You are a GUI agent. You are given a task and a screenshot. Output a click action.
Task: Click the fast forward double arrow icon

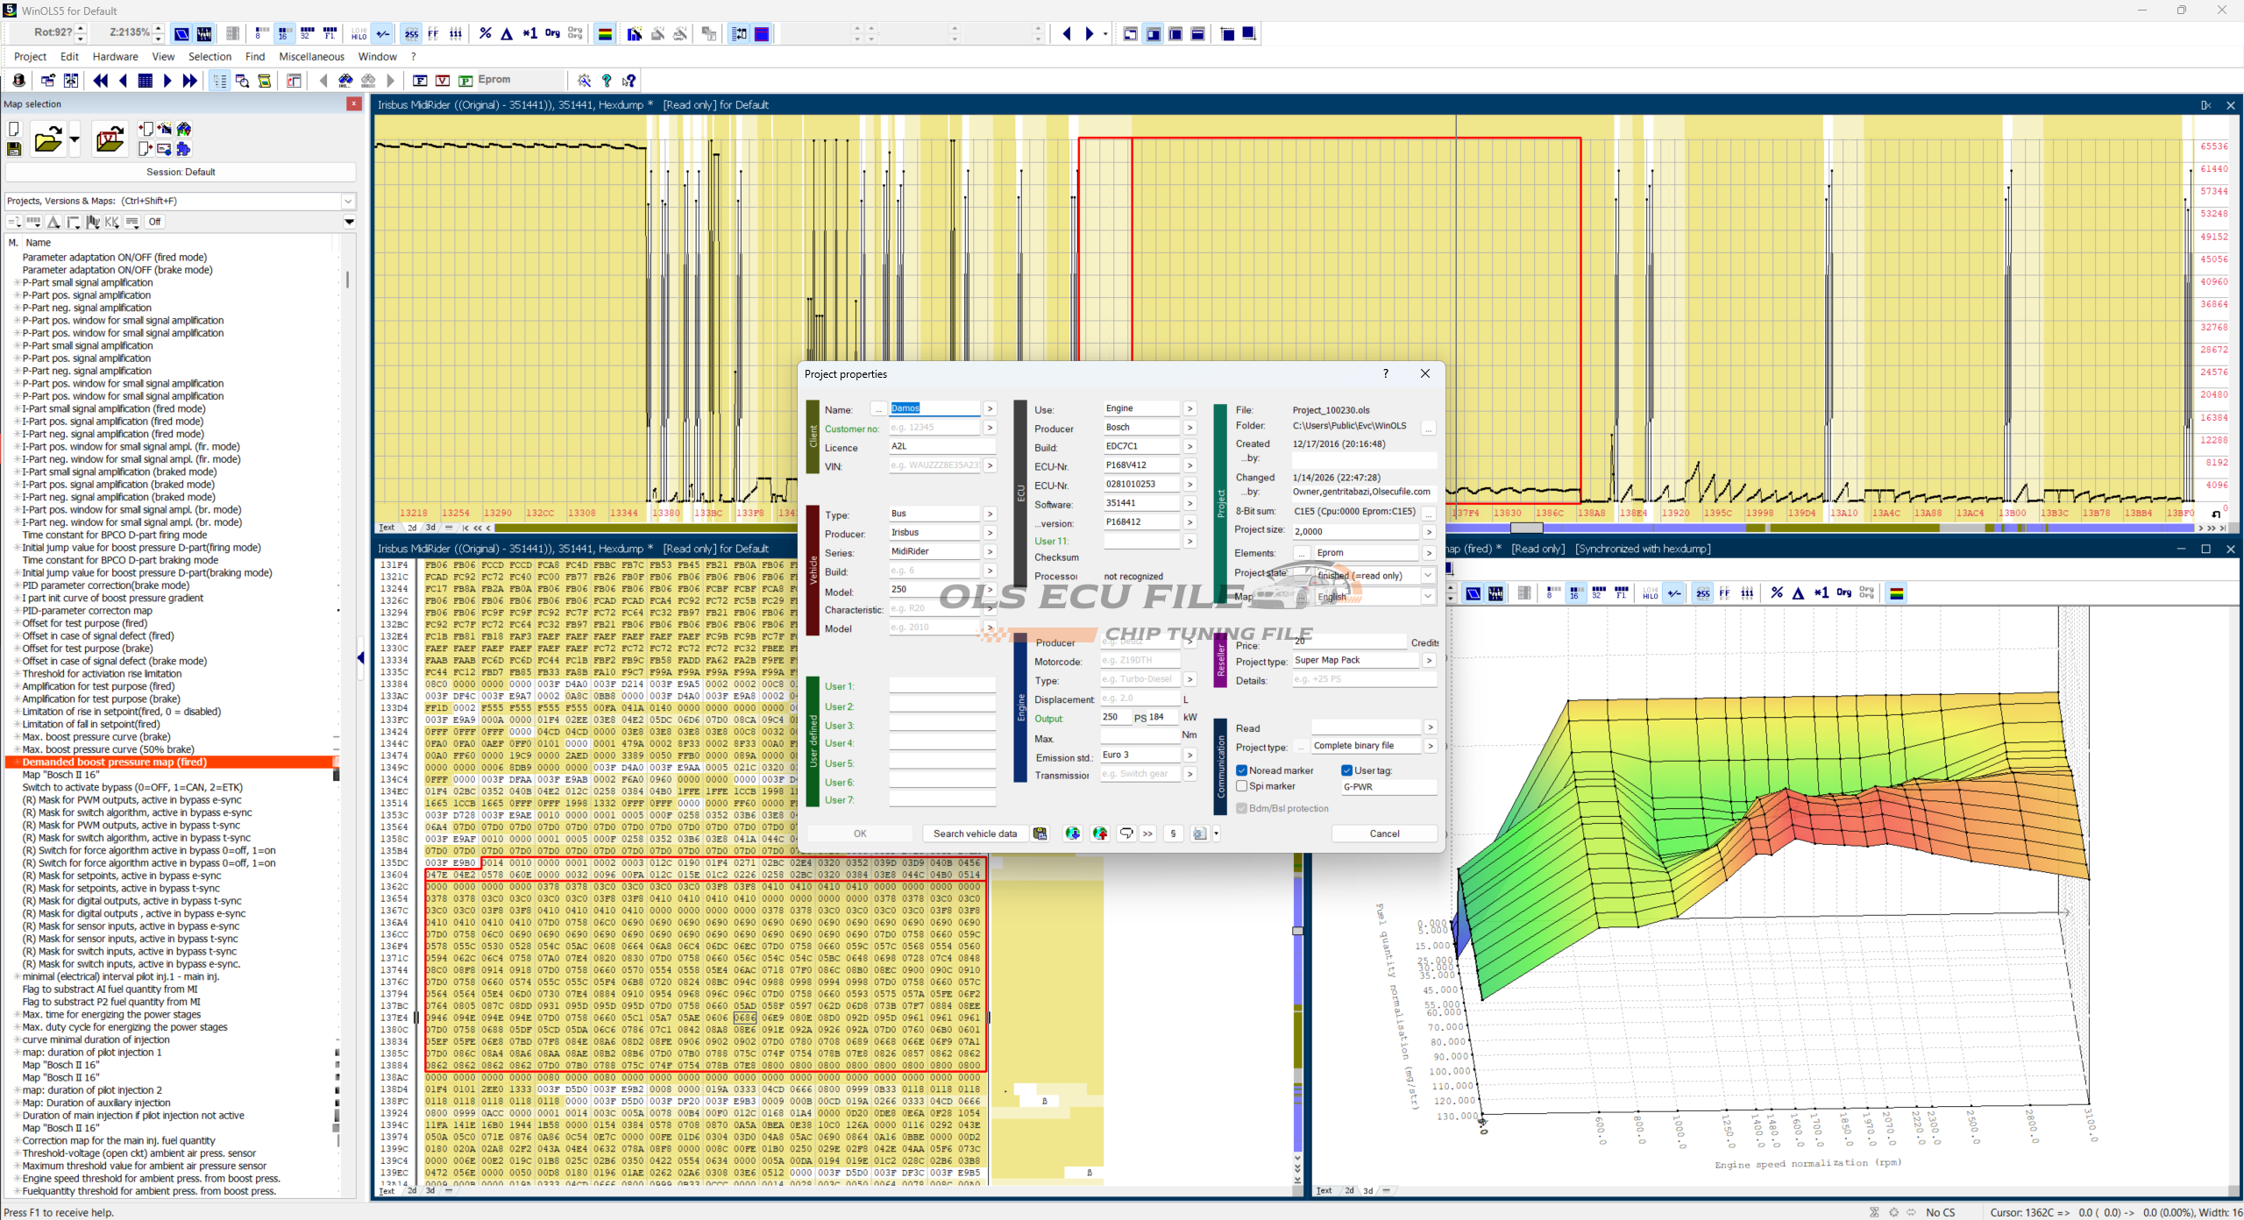189,81
